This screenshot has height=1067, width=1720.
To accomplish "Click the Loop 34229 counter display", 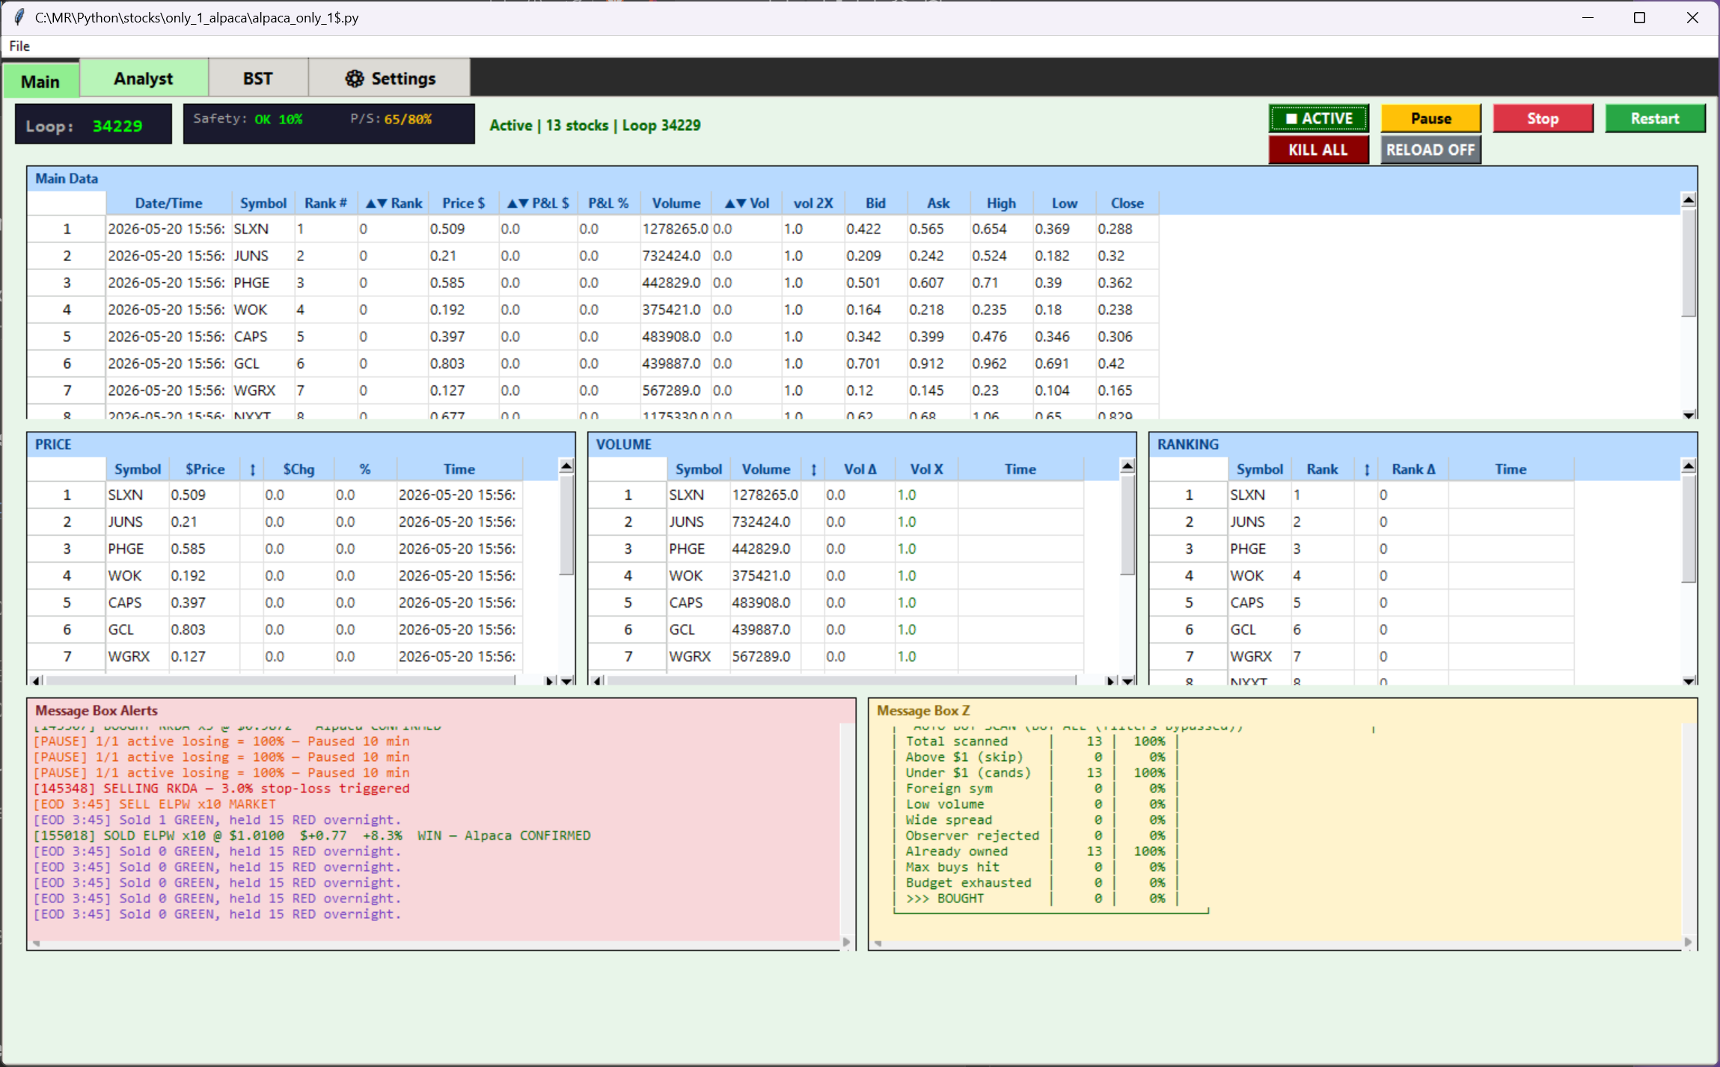I will point(93,125).
